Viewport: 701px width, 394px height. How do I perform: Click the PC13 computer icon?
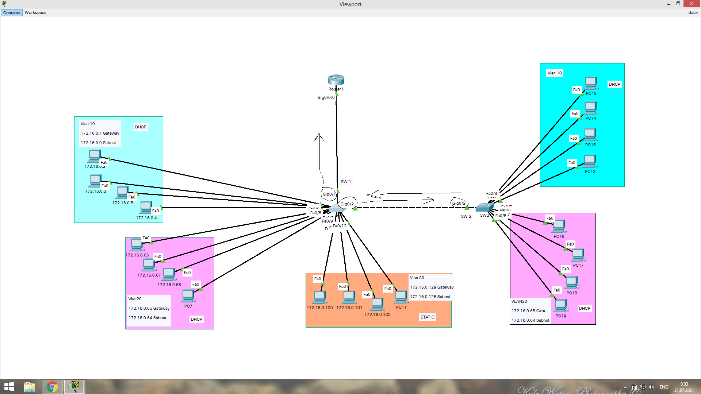(591, 83)
